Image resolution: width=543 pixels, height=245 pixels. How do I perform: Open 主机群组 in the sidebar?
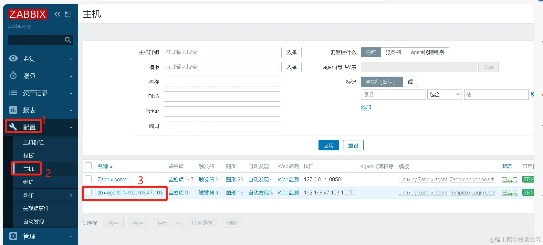pos(33,142)
